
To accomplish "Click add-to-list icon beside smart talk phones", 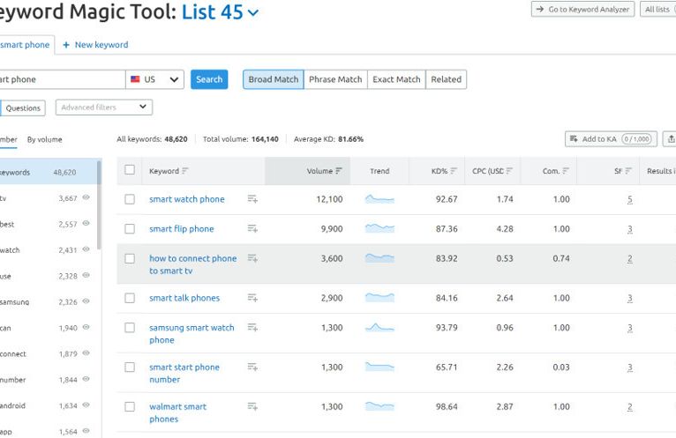I will coord(252,298).
